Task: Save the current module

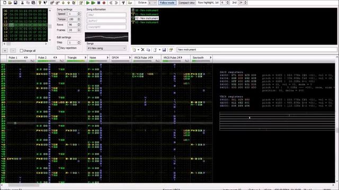Action: (15, 3)
